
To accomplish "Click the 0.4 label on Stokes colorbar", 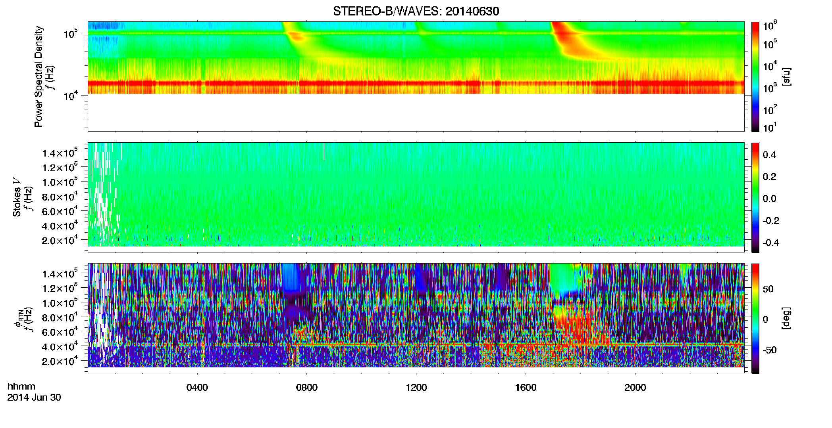I will (x=769, y=155).
